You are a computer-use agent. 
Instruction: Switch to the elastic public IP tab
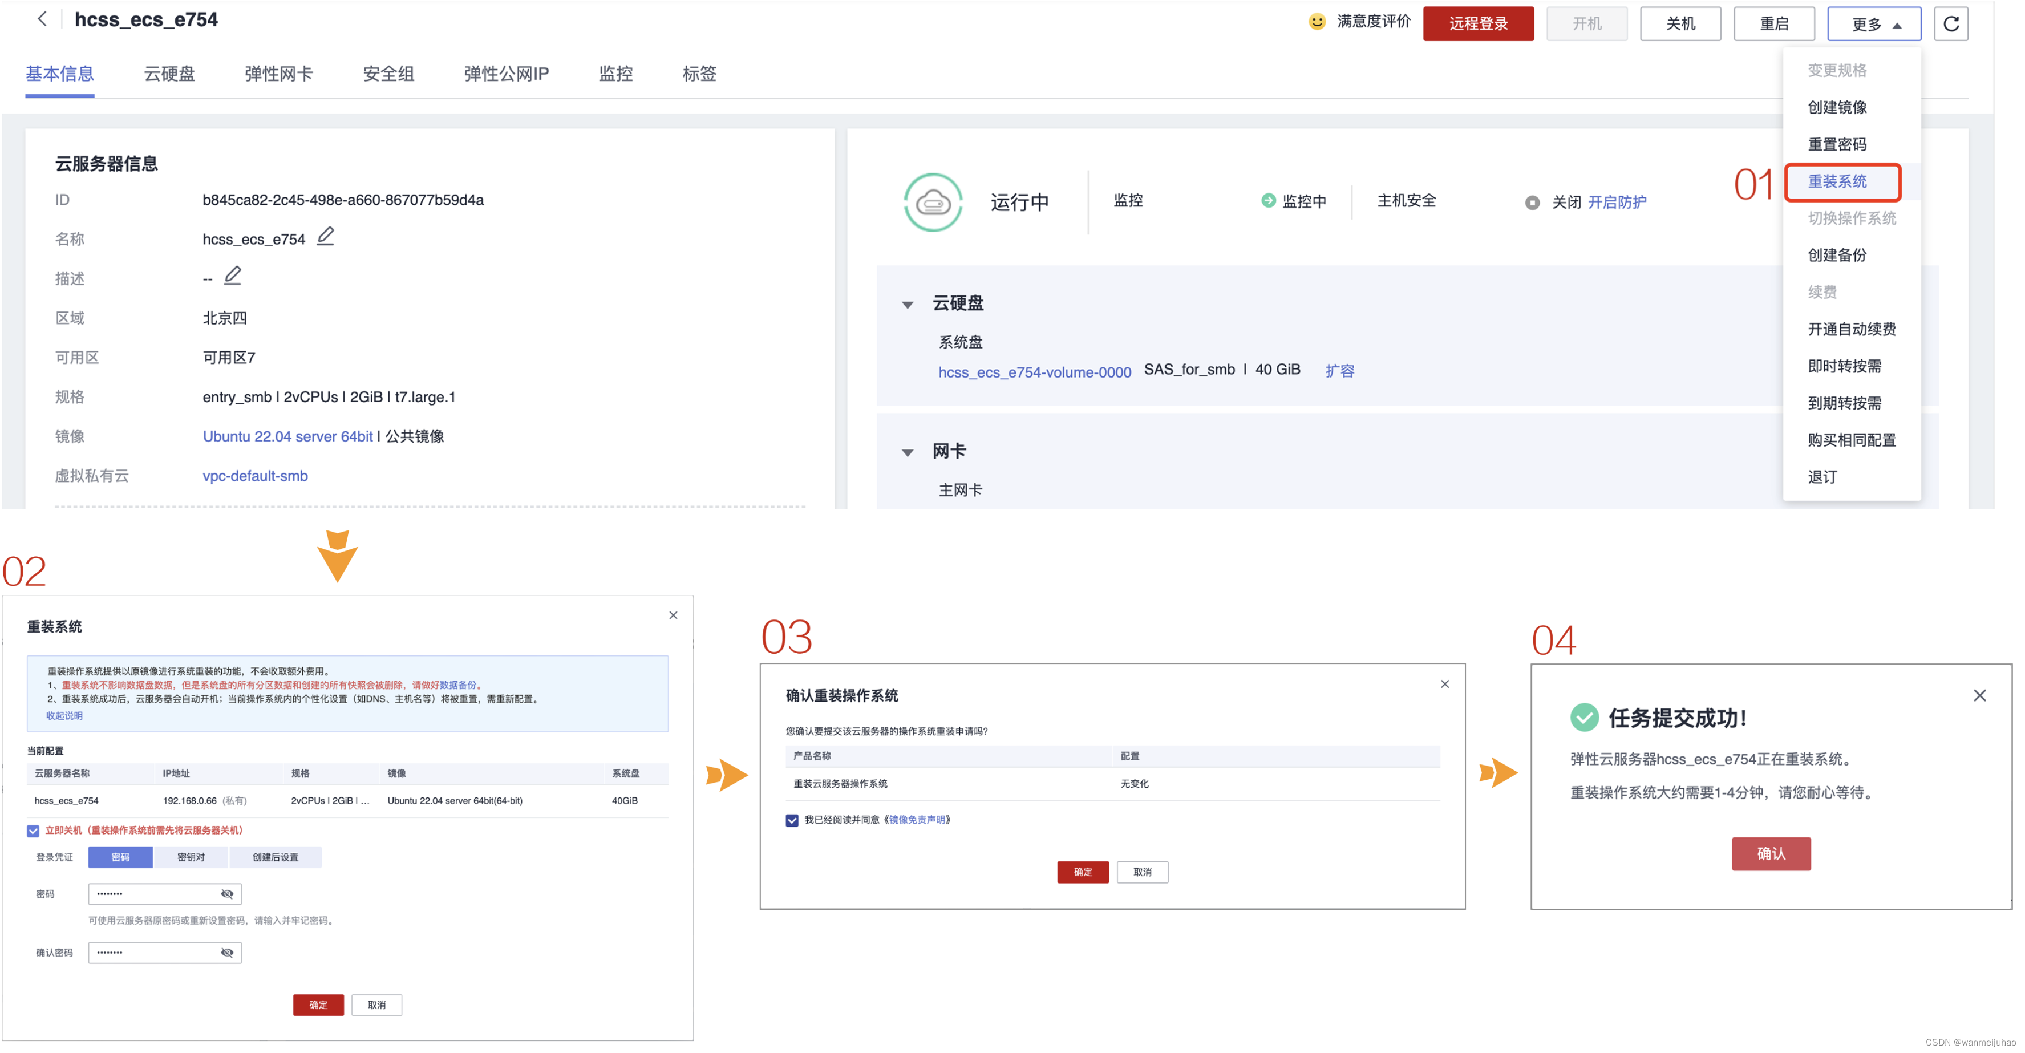(x=507, y=74)
